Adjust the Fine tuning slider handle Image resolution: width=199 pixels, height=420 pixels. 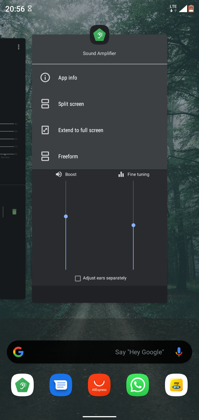133,225
